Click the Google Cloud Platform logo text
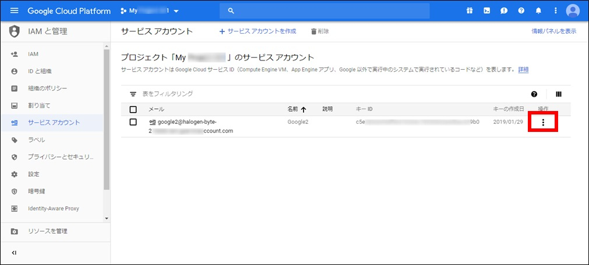This screenshot has height=265, width=589. pyautogui.click(x=69, y=11)
